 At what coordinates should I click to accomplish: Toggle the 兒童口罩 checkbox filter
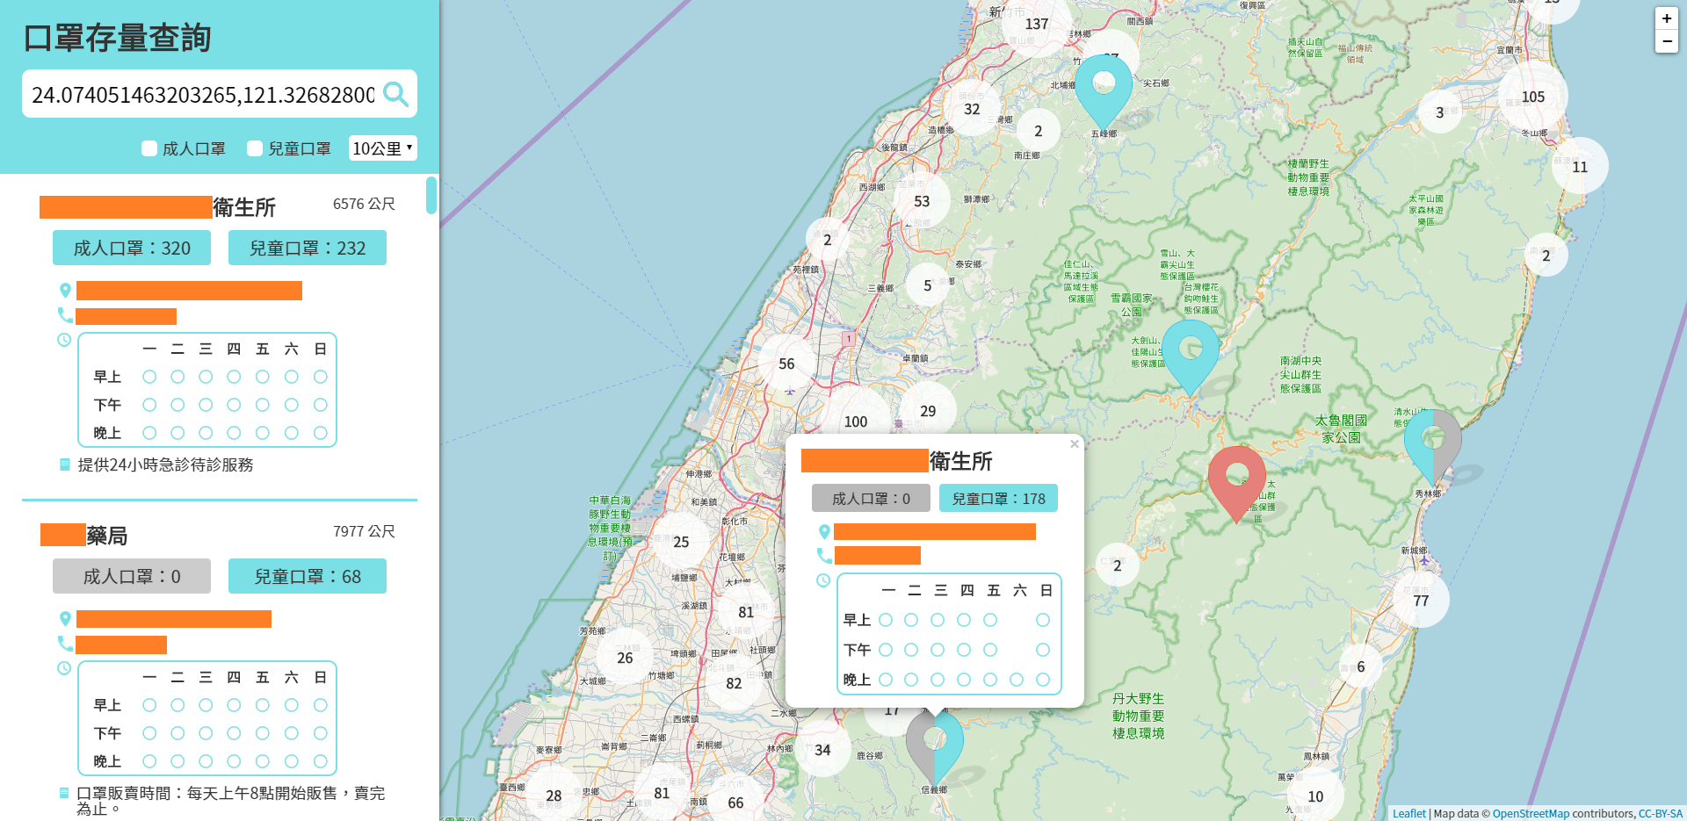coord(255,148)
